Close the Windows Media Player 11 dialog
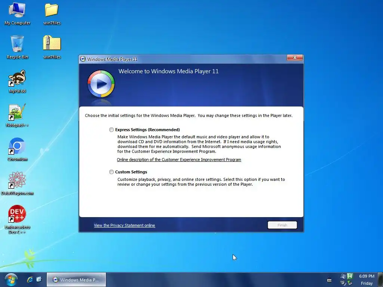This screenshot has width=383, height=287. pyautogui.click(x=295, y=58)
